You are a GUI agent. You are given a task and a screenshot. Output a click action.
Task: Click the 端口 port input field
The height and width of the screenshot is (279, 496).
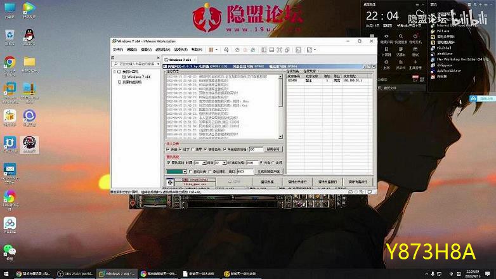[245, 171]
